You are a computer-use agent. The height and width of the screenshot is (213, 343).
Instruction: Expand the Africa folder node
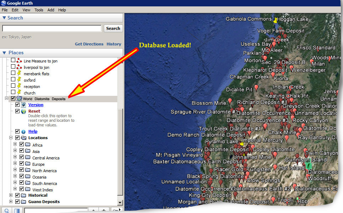15,144
